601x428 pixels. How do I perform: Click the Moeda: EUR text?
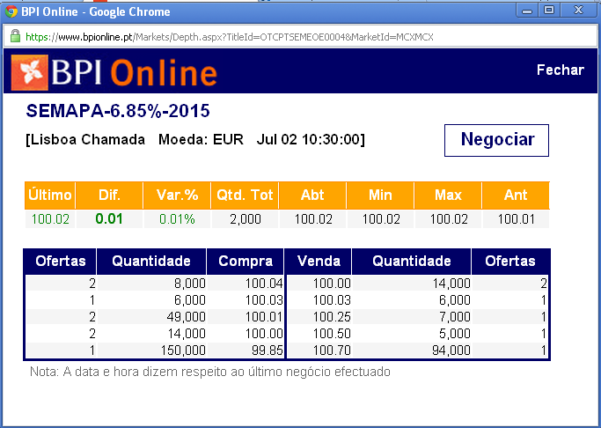[201, 139]
